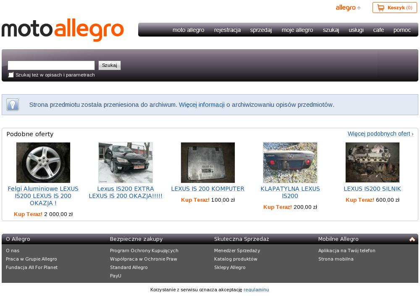Click the 'Podobne oferty' heading
Screen dimensions: 420x298
(x=30, y=134)
